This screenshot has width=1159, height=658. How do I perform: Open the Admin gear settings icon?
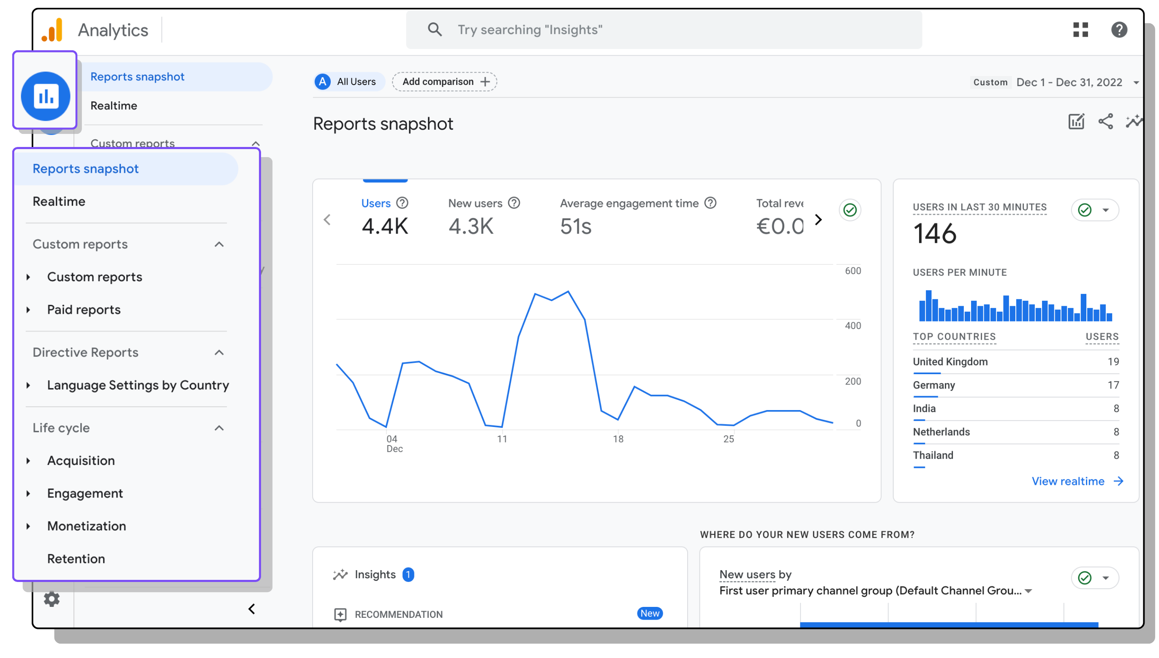(52, 599)
